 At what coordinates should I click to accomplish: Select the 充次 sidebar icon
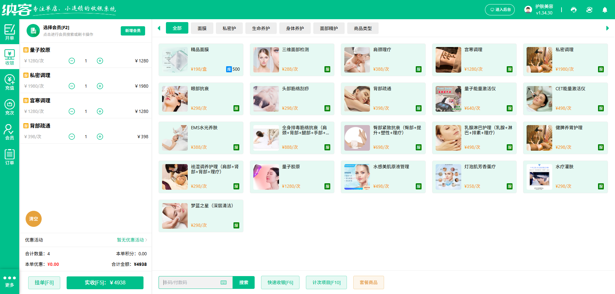10,107
